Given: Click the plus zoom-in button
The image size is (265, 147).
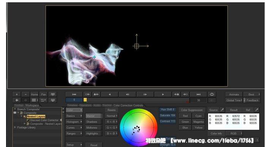Looking at the screenshot, I should [x=17, y=94].
